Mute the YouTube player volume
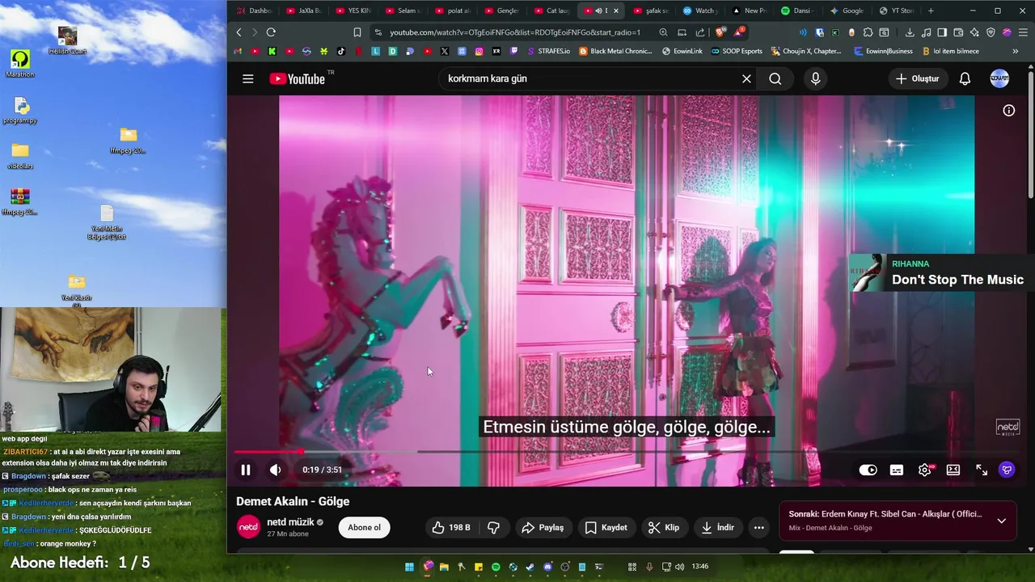Screen dimensions: 1035x582 (x=276, y=470)
